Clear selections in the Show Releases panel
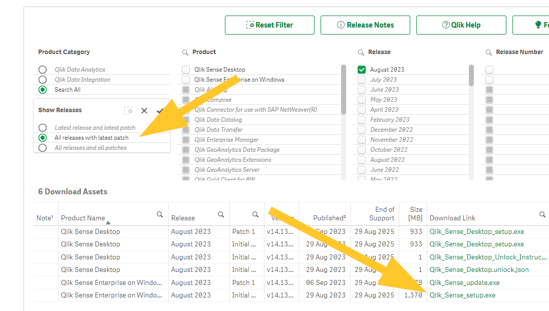549x311 pixels. pyautogui.click(x=128, y=110)
